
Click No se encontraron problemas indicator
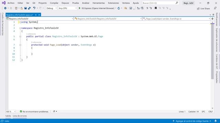coord(34,112)
